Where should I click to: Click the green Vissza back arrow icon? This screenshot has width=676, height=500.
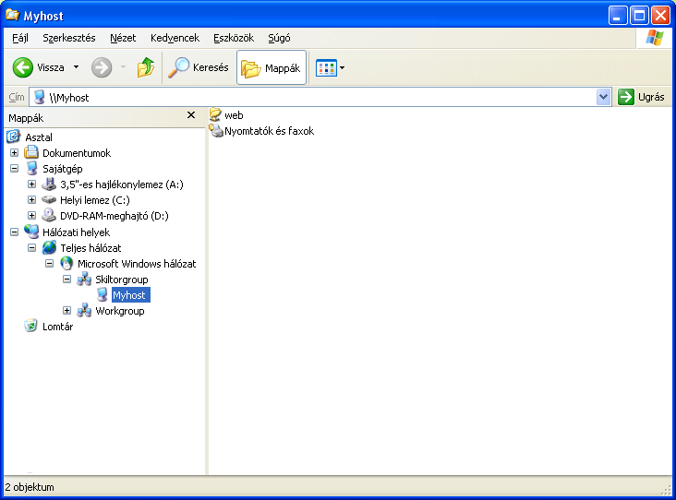point(22,67)
